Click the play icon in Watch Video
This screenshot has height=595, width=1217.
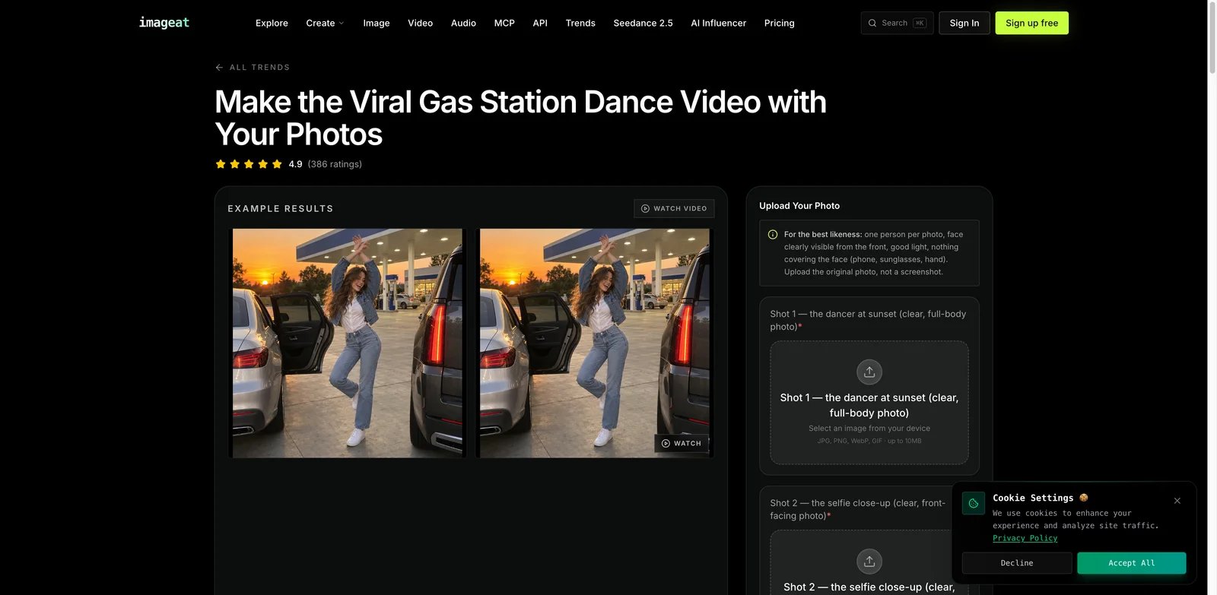[x=645, y=208]
